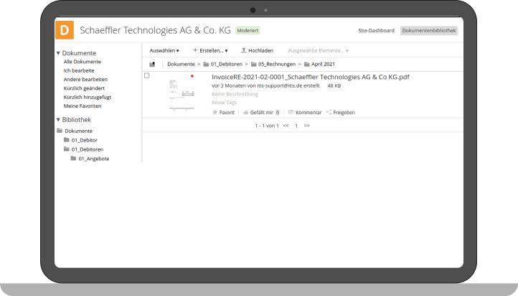Select the Kürzlich geändert filter
518x296 pixels.
tap(84, 88)
